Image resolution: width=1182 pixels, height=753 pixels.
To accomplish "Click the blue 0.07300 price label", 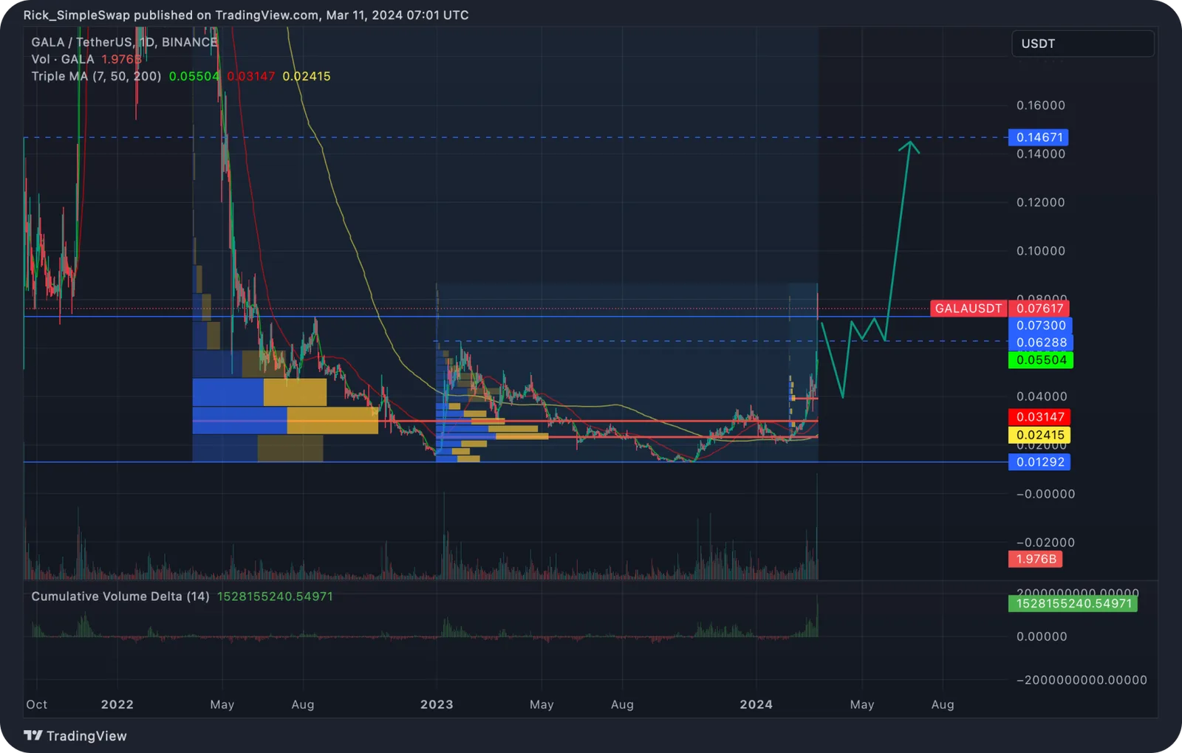I will [x=1040, y=326].
